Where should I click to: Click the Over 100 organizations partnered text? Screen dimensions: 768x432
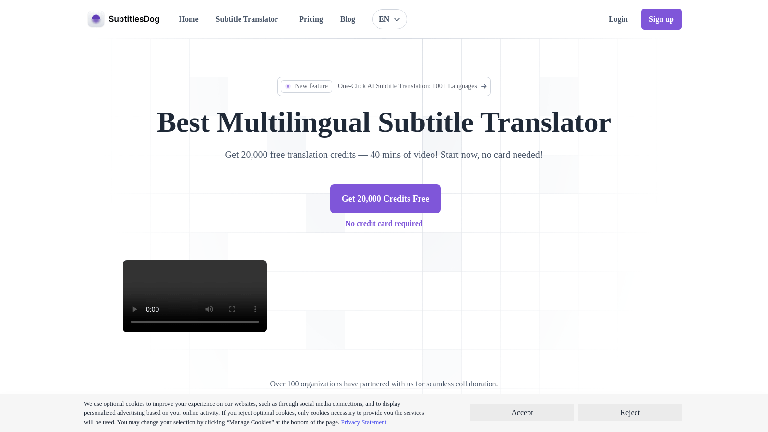[384, 384]
